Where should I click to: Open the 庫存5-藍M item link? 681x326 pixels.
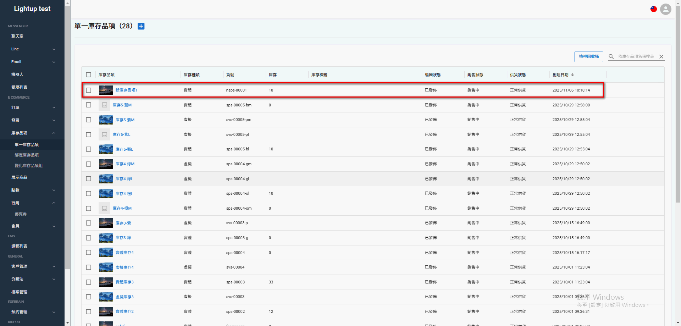(x=122, y=105)
